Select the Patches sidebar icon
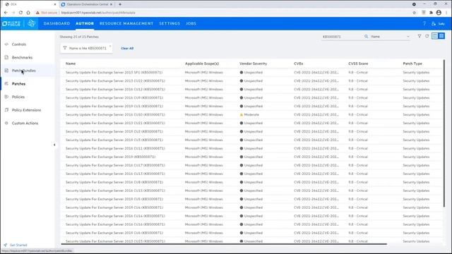 pyautogui.click(x=6, y=83)
